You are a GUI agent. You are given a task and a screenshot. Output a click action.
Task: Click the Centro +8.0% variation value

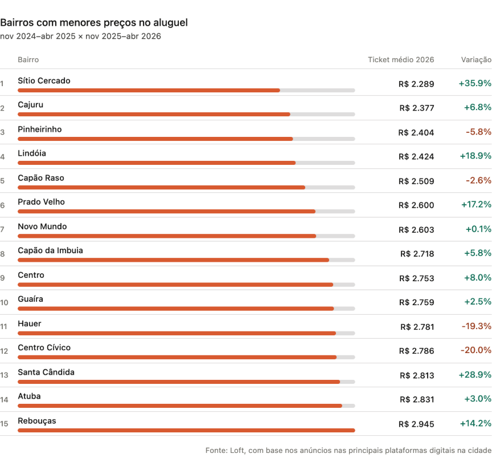click(x=477, y=278)
